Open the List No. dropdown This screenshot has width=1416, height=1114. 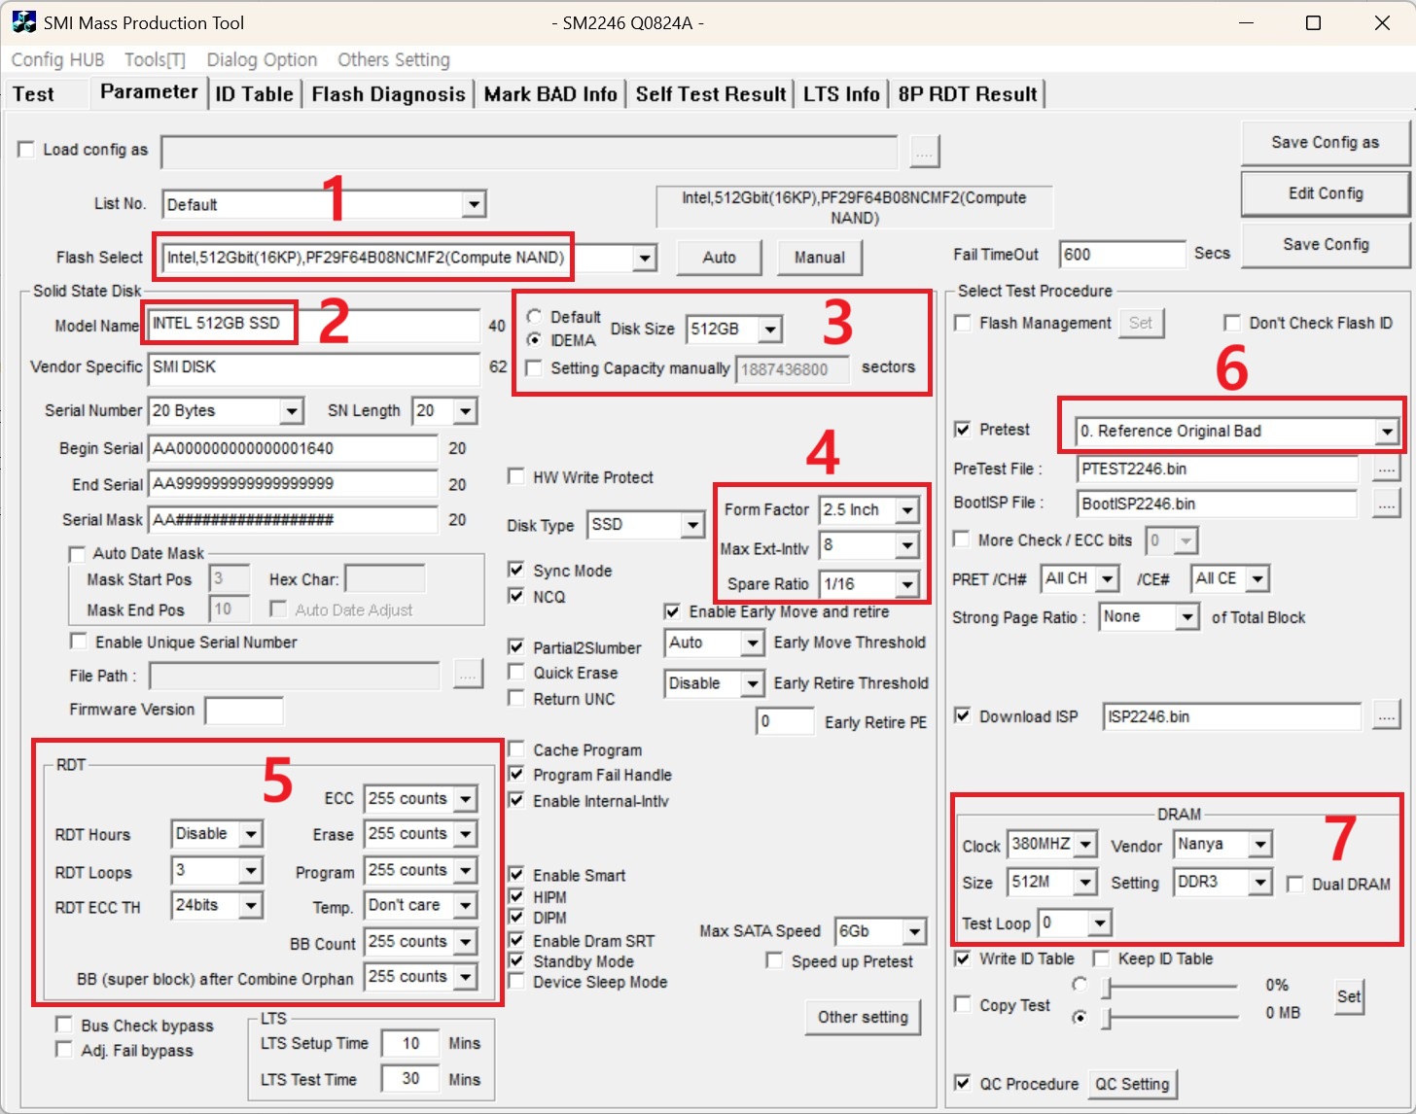coord(474,204)
